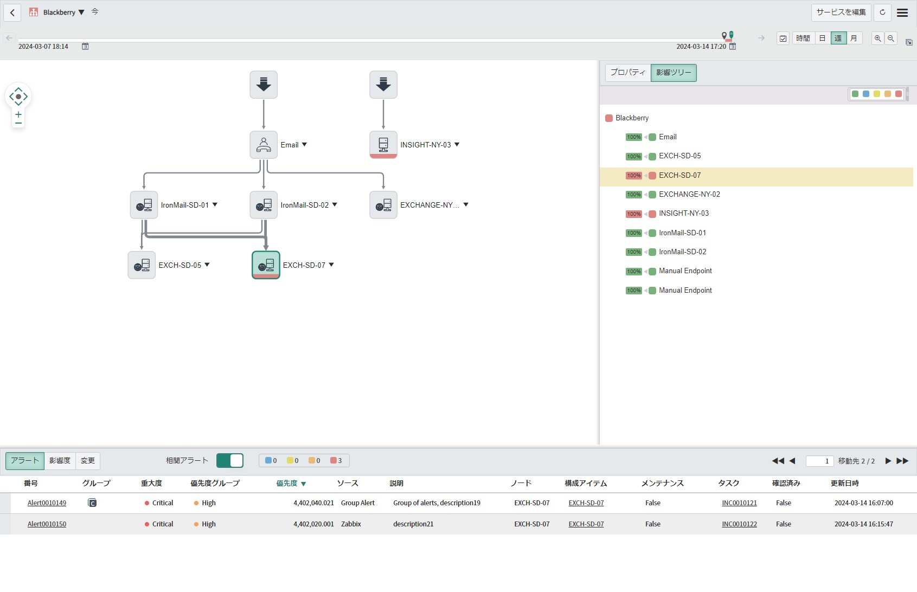Image resolution: width=917 pixels, height=592 pixels.
Task: Open the 影響度 tab
Action: click(x=60, y=461)
